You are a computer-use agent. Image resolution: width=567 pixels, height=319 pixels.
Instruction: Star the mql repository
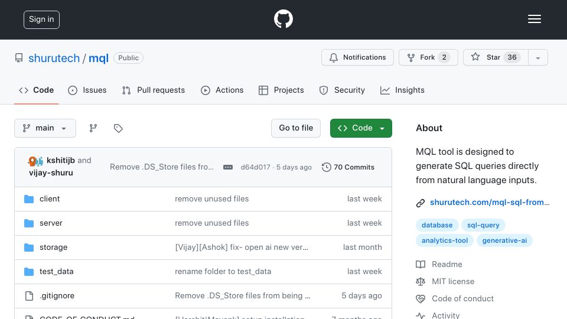(x=496, y=57)
